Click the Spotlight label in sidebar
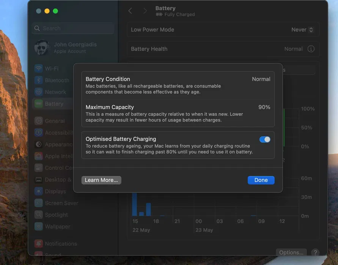The width and height of the screenshot is (338, 265). [56, 215]
